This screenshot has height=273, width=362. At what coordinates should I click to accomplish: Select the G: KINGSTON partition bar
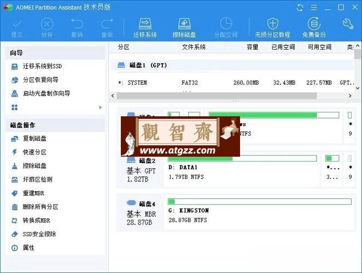click(260, 201)
